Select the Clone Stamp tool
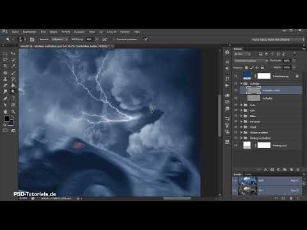This screenshot has height=230, width=307. tap(5, 79)
